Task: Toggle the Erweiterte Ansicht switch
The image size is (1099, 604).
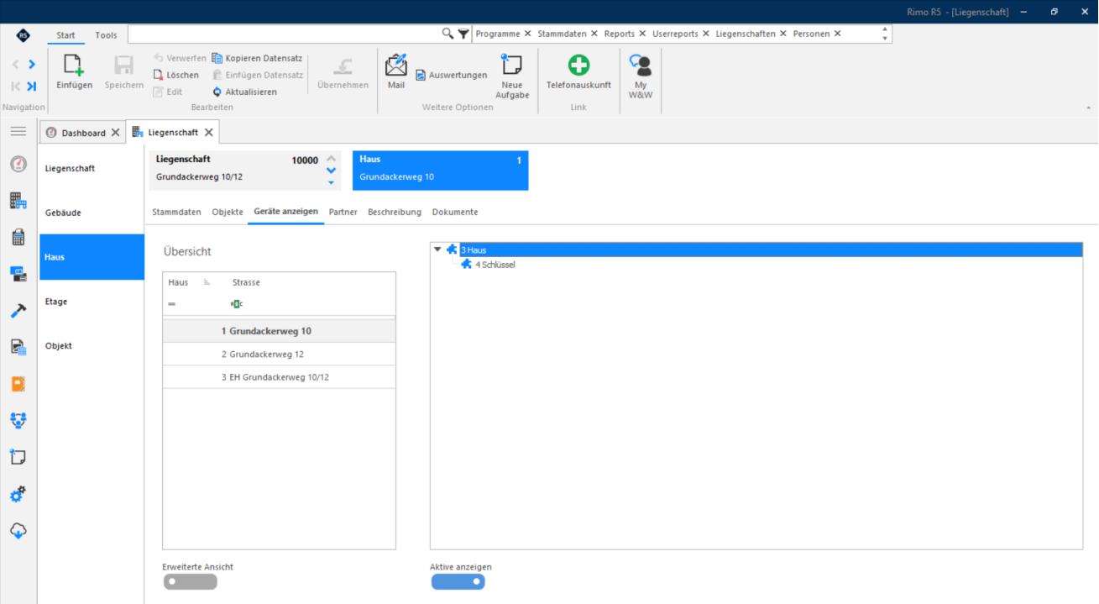Action: pyautogui.click(x=190, y=581)
